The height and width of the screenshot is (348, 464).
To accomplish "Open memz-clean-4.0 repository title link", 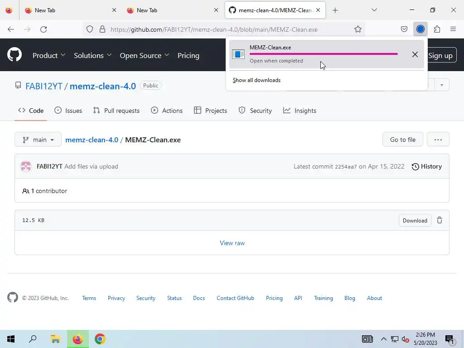I will pyautogui.click(x=103, y=86).
